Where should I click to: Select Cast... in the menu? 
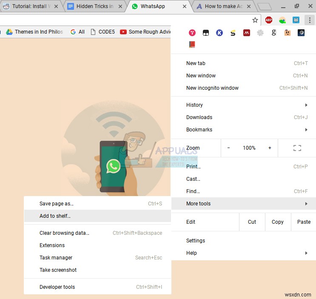coord(243,179)
